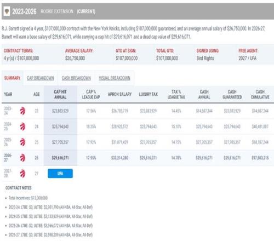The image size is (274, 241).
Task: Click the Raptors logo in 2025-26 row
Action: point(22,142)
